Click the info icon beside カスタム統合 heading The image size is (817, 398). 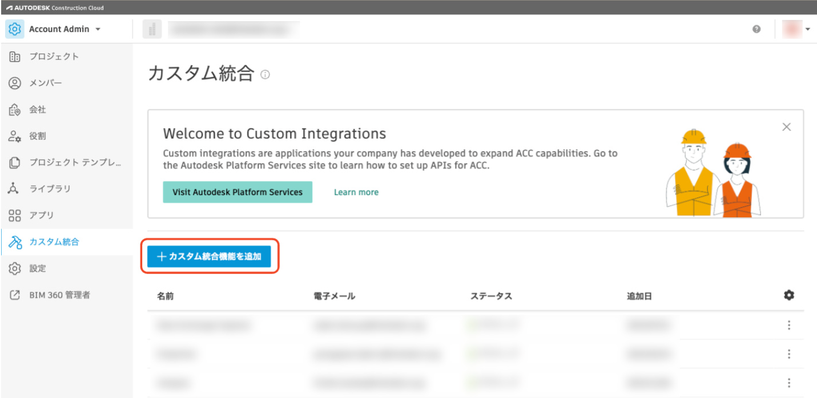coord(265,75)
